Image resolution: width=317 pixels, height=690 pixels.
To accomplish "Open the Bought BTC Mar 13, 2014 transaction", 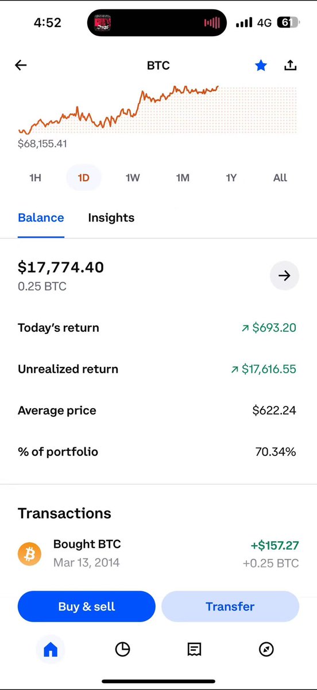I will 158,554.
